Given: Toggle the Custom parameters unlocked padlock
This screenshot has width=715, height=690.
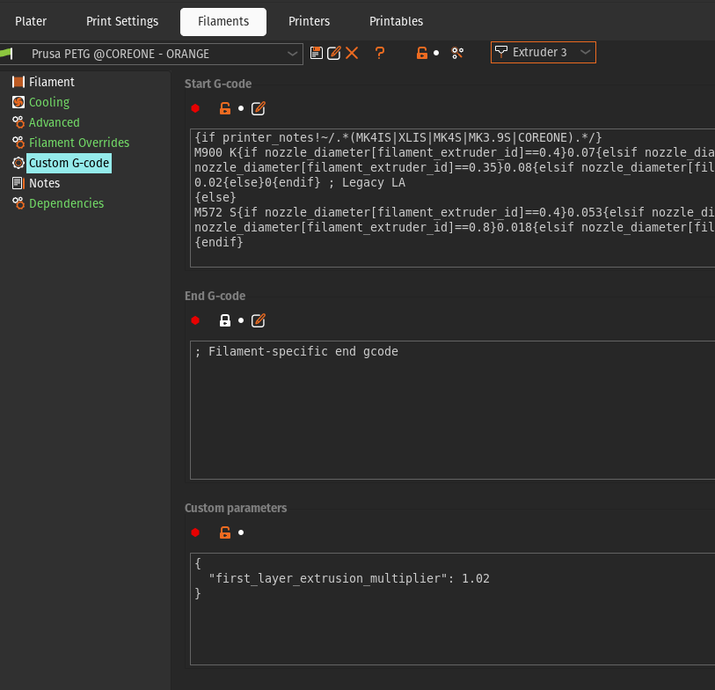Looking at the screenshot, I should coord(225,532).
